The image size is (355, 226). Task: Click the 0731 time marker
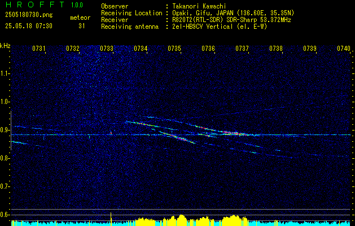[x=39, y=49]
